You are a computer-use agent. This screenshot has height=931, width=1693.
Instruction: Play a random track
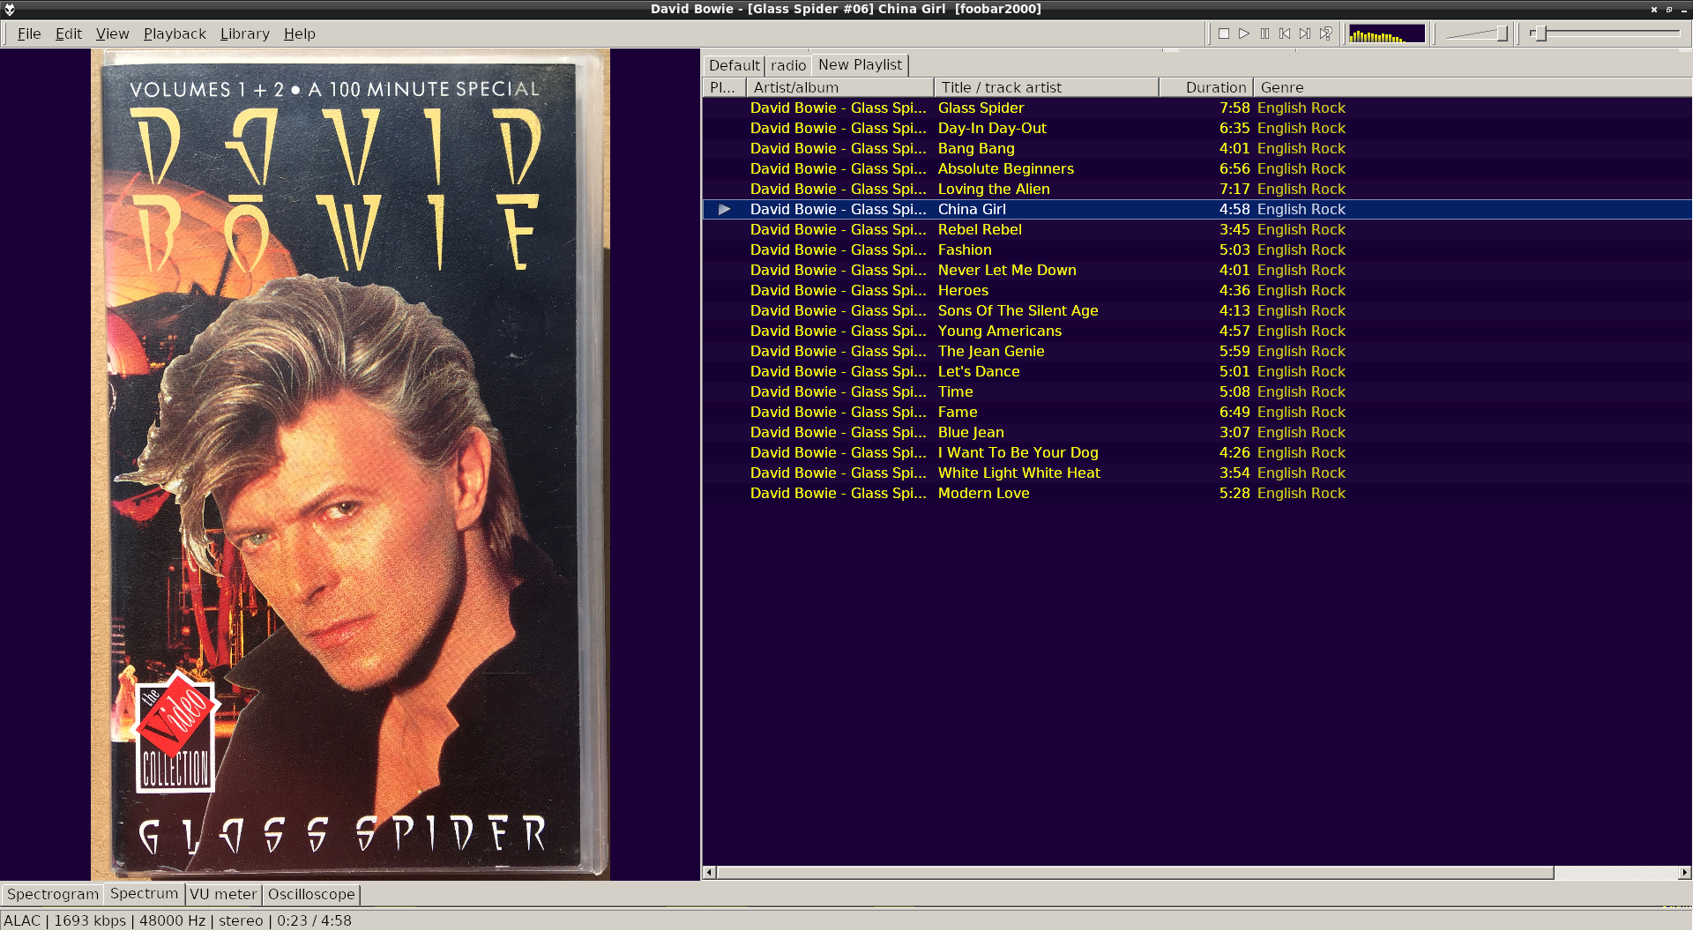pos(1325,34)
